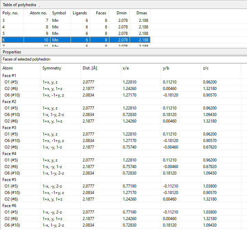
Task: Sort polyhedra by Dmin column header
Action: point(121,13)
